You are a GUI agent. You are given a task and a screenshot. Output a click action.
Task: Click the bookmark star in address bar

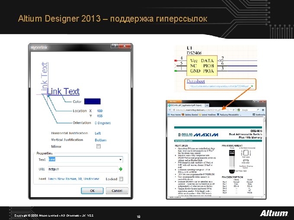(x=228, y=110)
